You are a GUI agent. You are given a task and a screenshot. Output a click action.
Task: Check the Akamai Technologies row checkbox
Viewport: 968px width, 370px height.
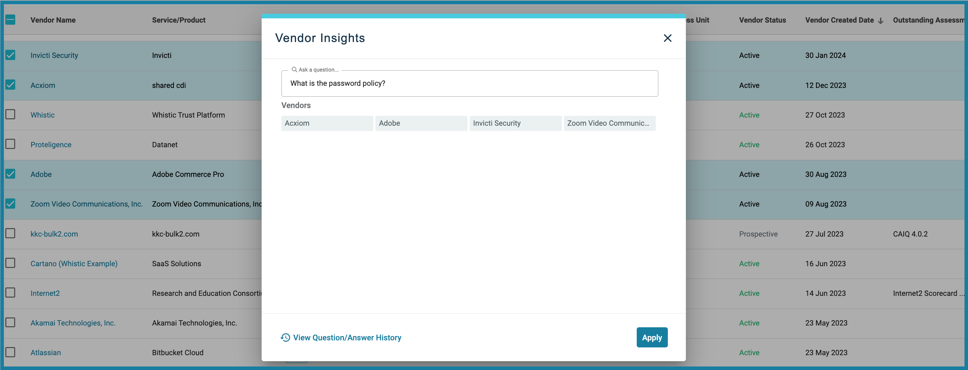[x=11, y=323]
